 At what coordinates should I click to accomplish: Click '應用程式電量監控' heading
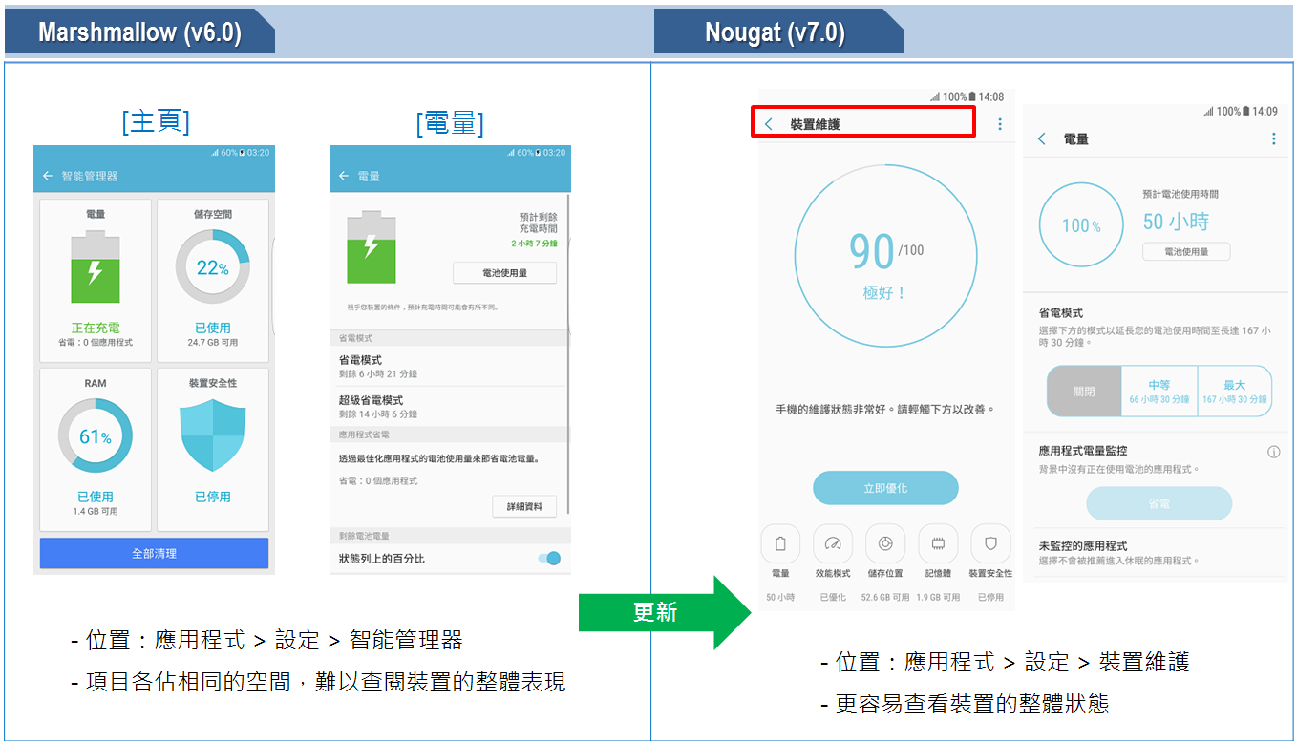point(1084,451)
